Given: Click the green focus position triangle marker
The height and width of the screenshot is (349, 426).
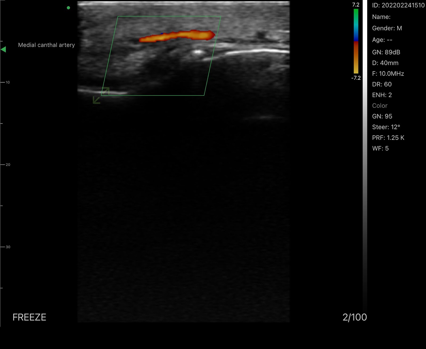Looking at the screenshot, I should pos(3,49).
